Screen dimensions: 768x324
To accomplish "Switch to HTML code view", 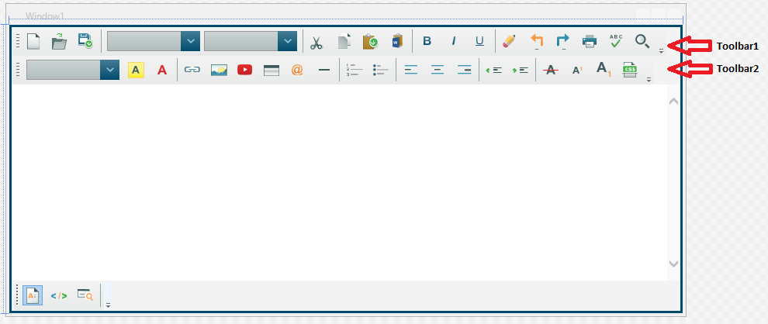I will [x=59, y=295].
